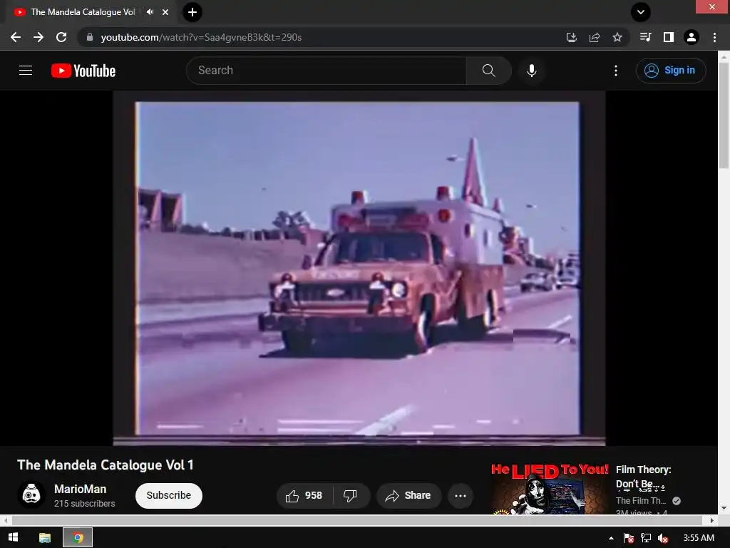Show hidden system tray icons
The image size is (730, 548).
coord(611,538)
